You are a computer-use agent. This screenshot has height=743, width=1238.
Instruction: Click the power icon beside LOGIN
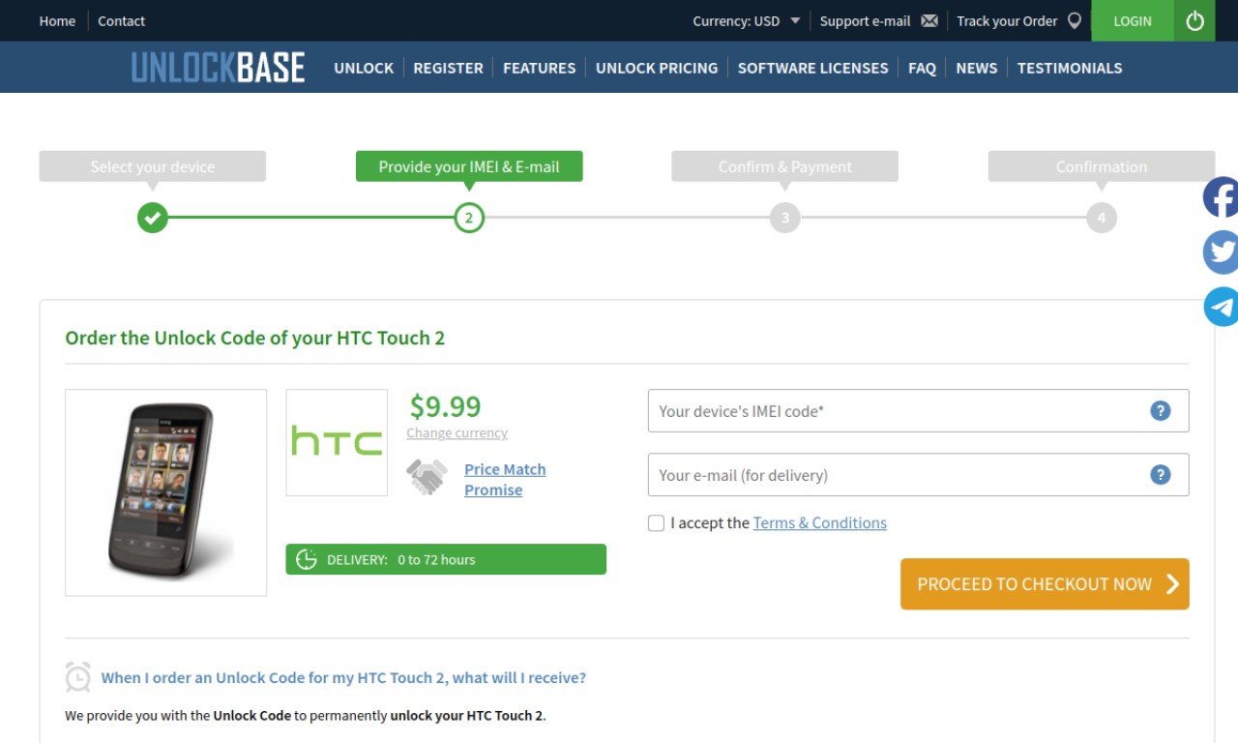(1195, 20)
